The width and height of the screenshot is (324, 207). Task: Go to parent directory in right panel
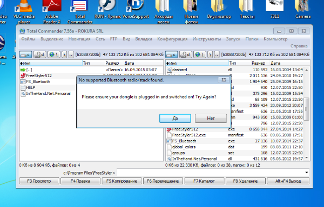(x=217, y=54)
